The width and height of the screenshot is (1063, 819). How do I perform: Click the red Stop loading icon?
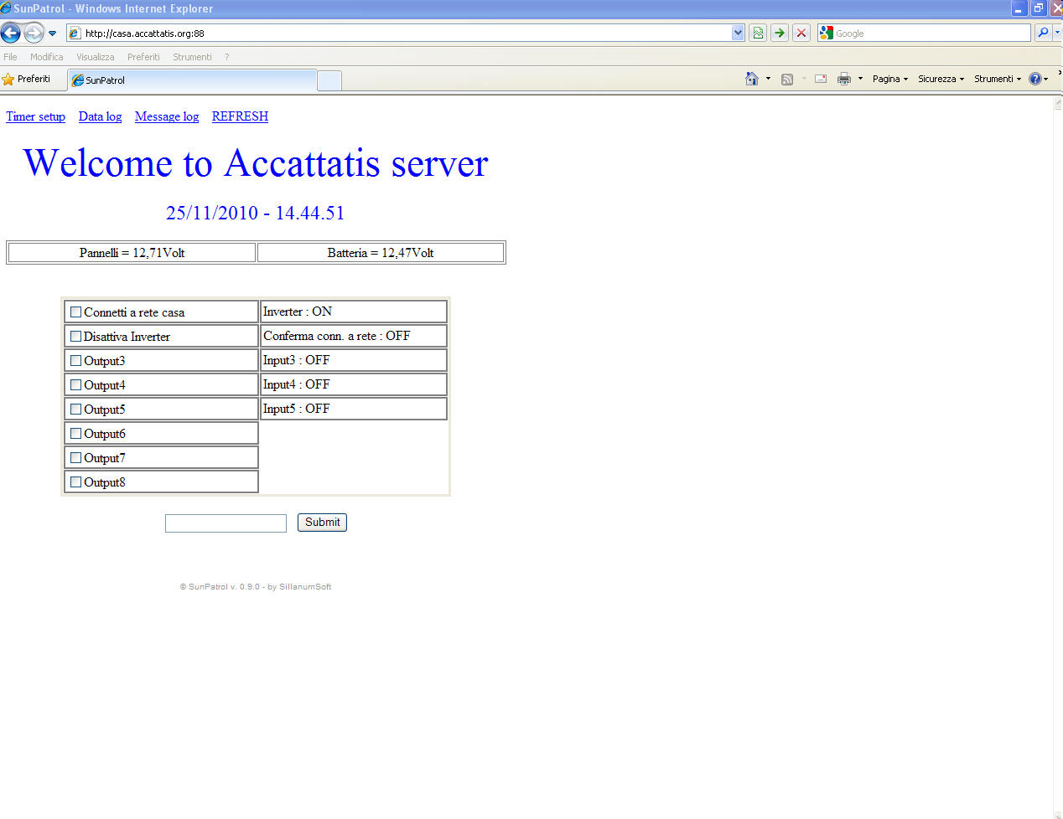click(x=801, y=33)
